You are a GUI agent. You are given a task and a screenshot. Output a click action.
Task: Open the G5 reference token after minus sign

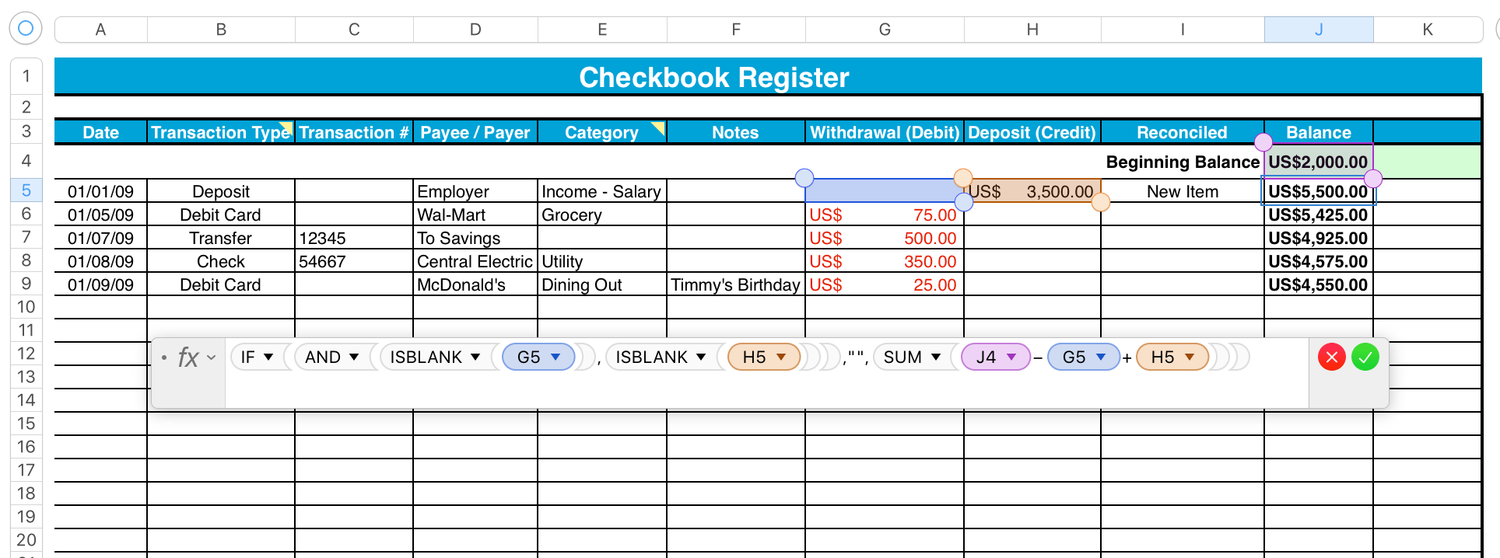1084,357
